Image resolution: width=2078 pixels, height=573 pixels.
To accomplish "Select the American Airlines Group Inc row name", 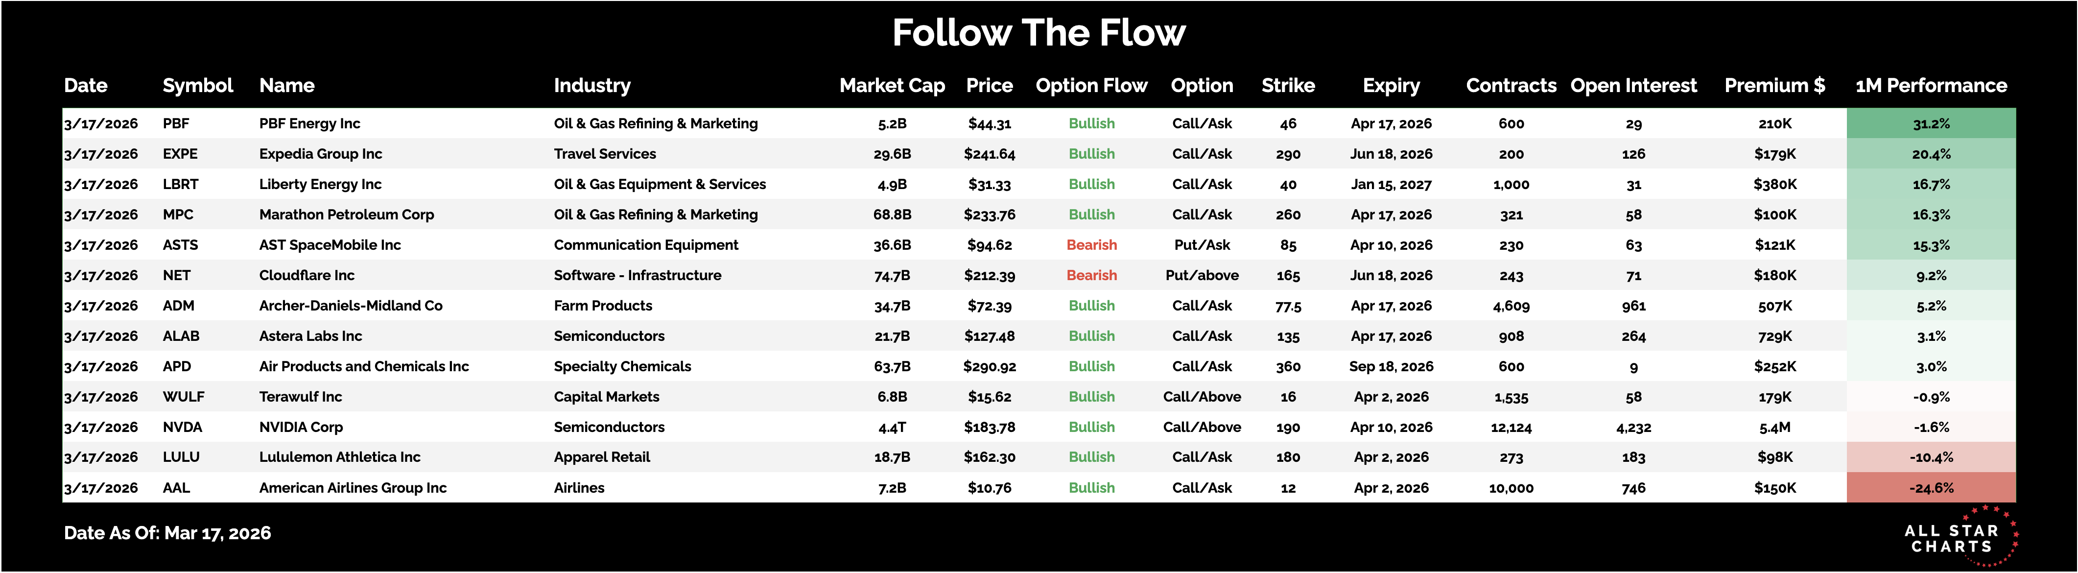I will tap(353, 487).
